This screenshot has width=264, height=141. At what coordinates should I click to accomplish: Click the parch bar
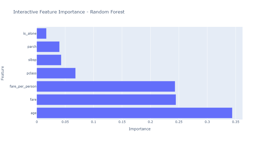tap(48, 47)
